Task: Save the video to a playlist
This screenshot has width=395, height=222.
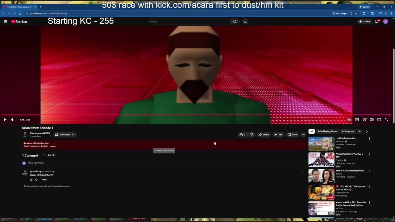Action: pos(292,135)
